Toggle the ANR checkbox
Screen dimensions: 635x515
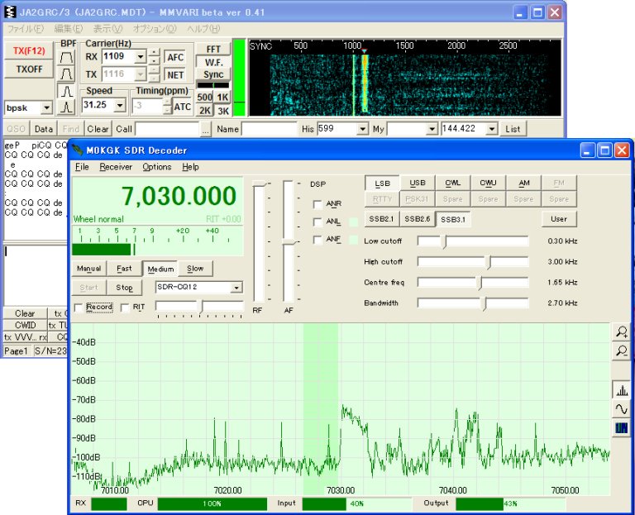(x=317, y=204)
